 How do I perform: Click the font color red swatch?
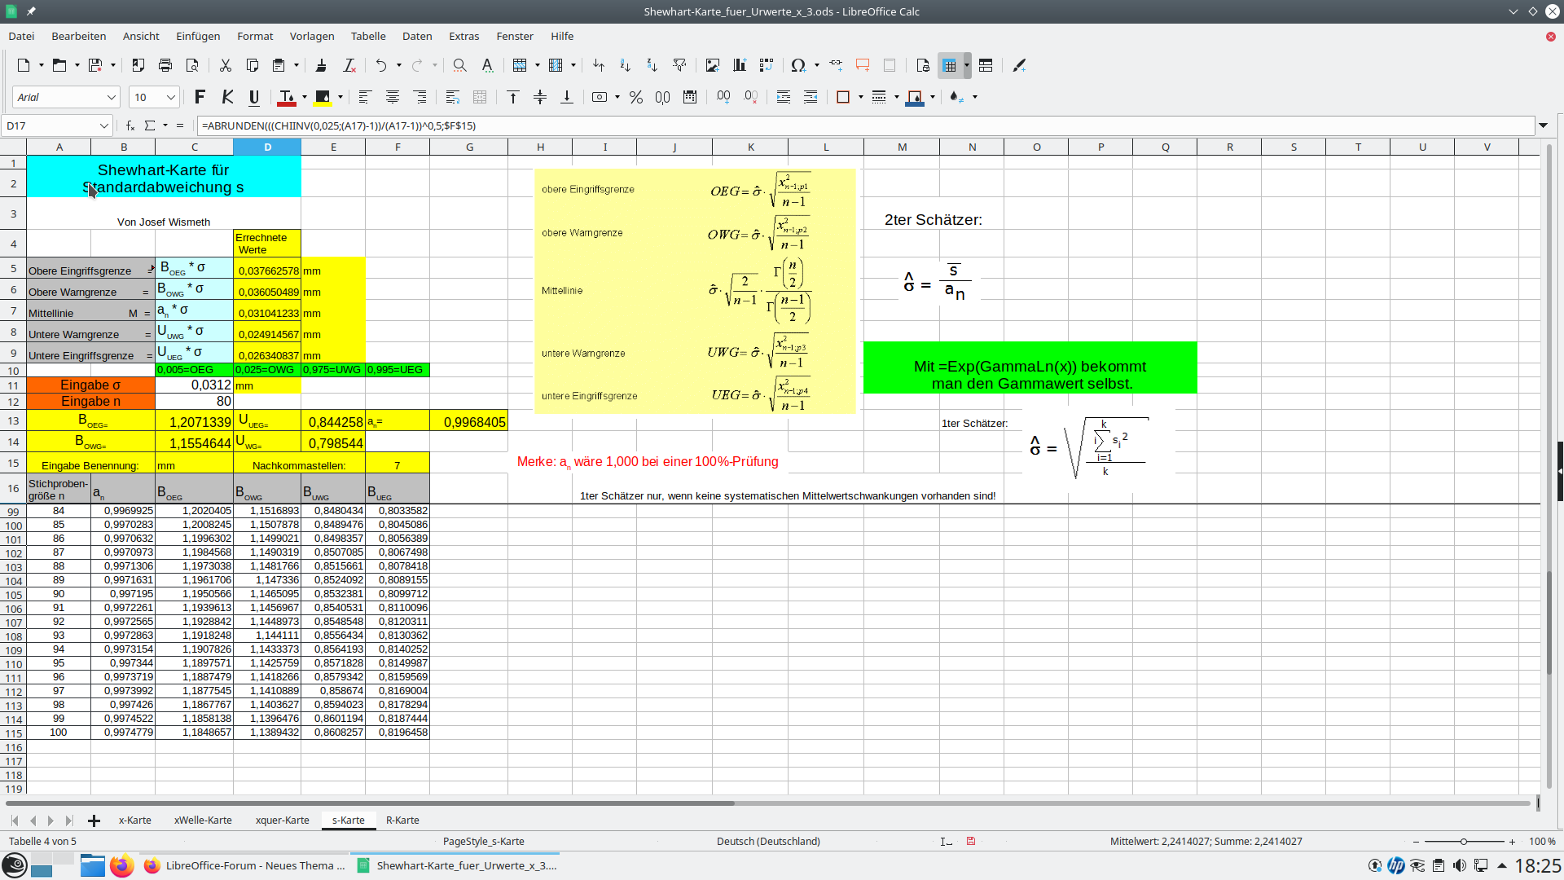287,97
